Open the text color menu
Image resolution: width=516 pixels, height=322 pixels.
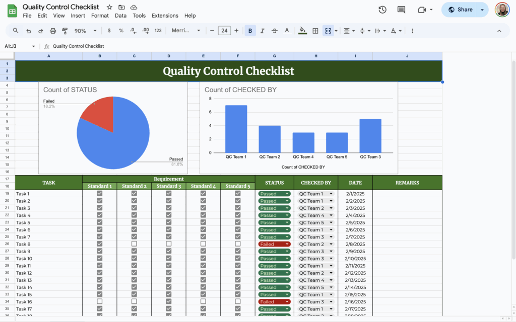[x=287, y=31]
